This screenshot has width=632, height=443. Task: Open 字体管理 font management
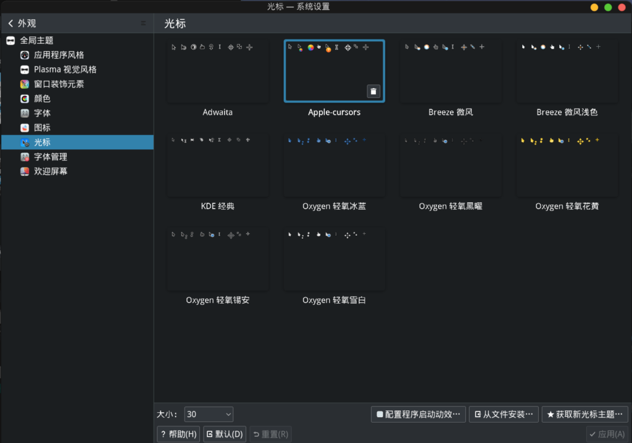click(77, 156)
